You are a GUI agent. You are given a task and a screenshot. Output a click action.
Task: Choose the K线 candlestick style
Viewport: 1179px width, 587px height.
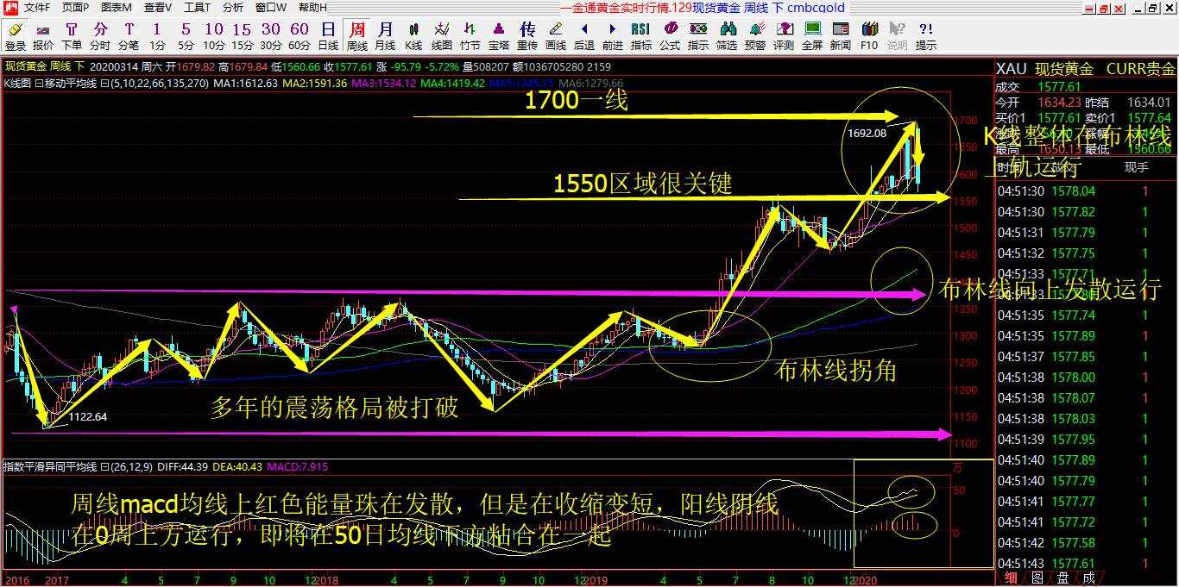[413, 36]
